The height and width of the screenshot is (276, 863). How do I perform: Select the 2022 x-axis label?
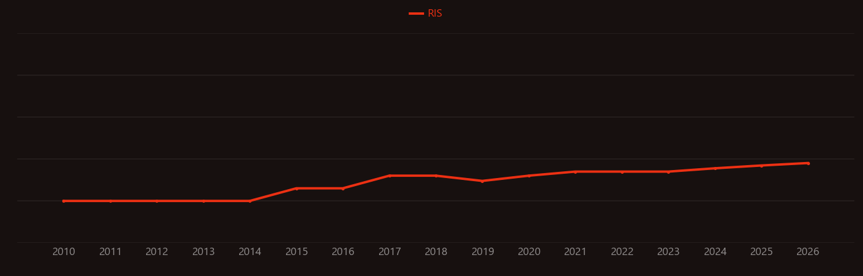622,252
